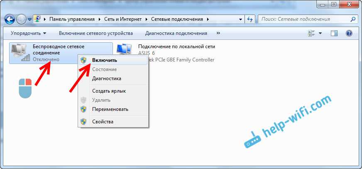
Task: Click the change view icon
Action: pyautogui.click(x=312, y=33)
